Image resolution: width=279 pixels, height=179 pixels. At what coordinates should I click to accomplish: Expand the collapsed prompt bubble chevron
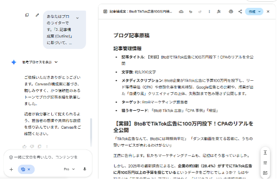pos(78,18)
